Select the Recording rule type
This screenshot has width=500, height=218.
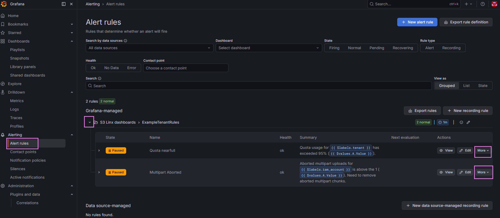[451, 48]
